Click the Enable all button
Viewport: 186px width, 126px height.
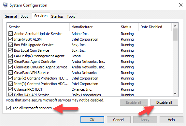[x=134, y=102]
